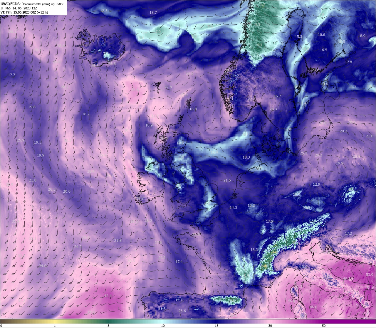Click the 25.2 value label
This screenshot has width=376, height=328.
coord(303,154)
